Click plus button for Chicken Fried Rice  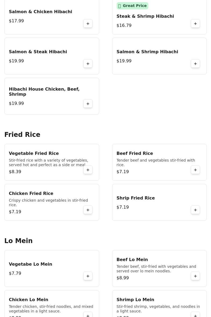[88, 210]
